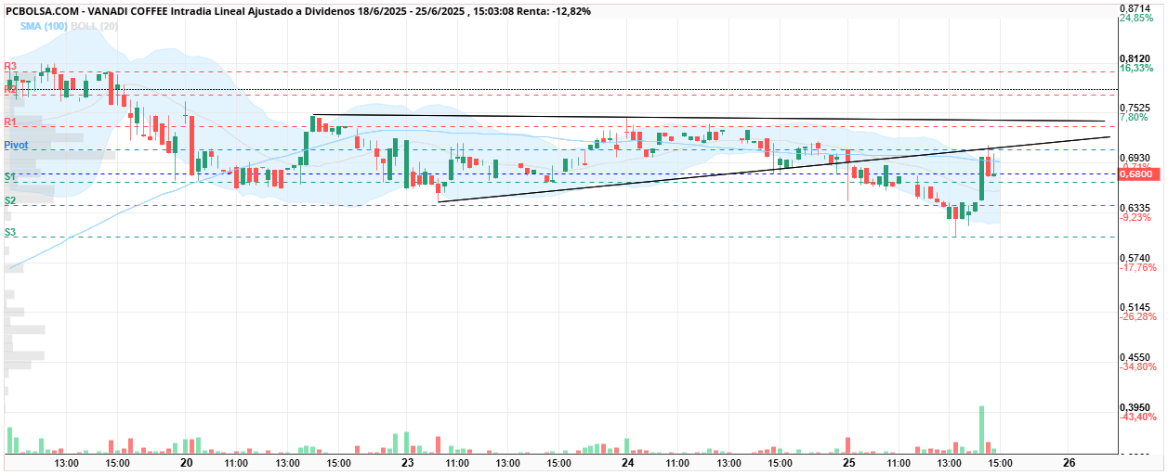Click the 0,6930 price axis value

point(1136,158)
